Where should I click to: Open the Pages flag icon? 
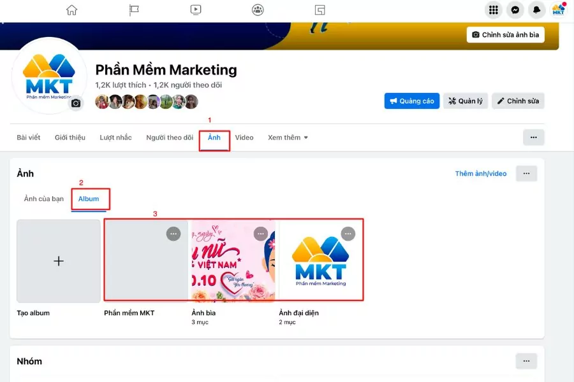coord(134,10)
